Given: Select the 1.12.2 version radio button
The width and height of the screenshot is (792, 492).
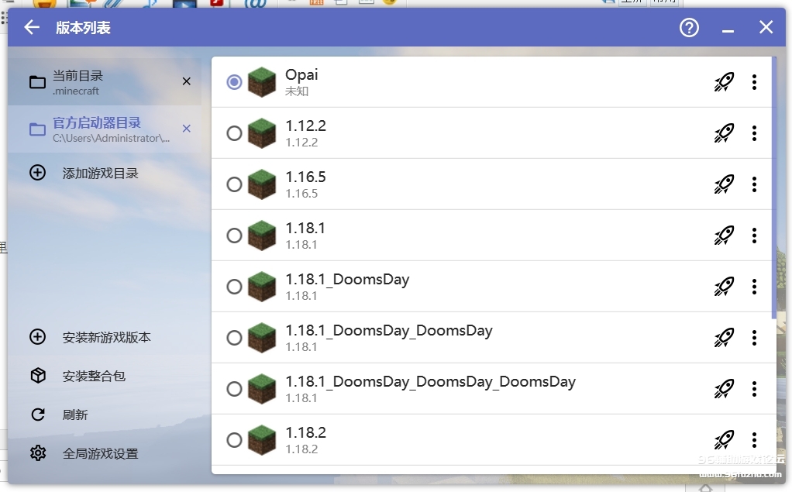Looking at the screenshot, I should coord(234,133).
